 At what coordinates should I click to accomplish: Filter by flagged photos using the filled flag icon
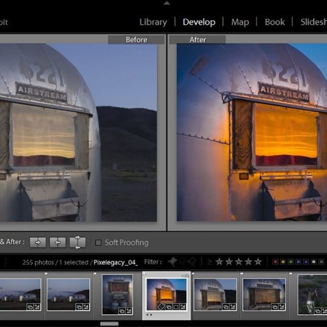[x=173, y=262]
